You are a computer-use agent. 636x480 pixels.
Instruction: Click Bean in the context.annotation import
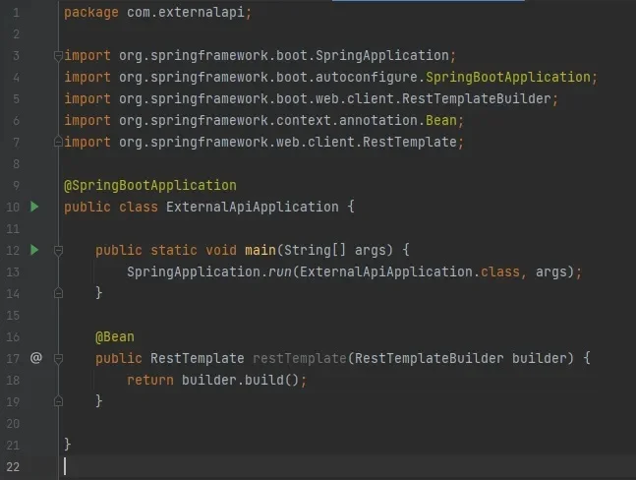(x=441, y=121)
